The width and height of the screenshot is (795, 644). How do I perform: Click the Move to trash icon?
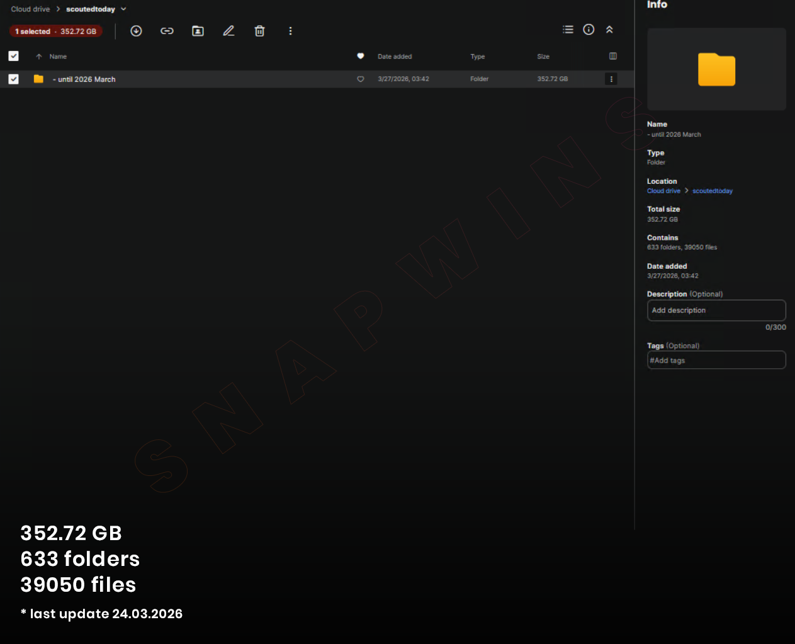coord(259,31)
